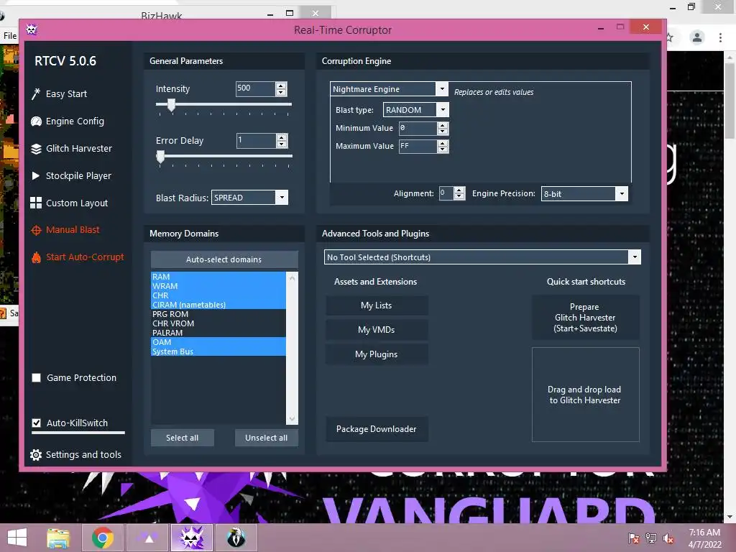Click the Manual Blast crosshair icon

coord(36,230)
